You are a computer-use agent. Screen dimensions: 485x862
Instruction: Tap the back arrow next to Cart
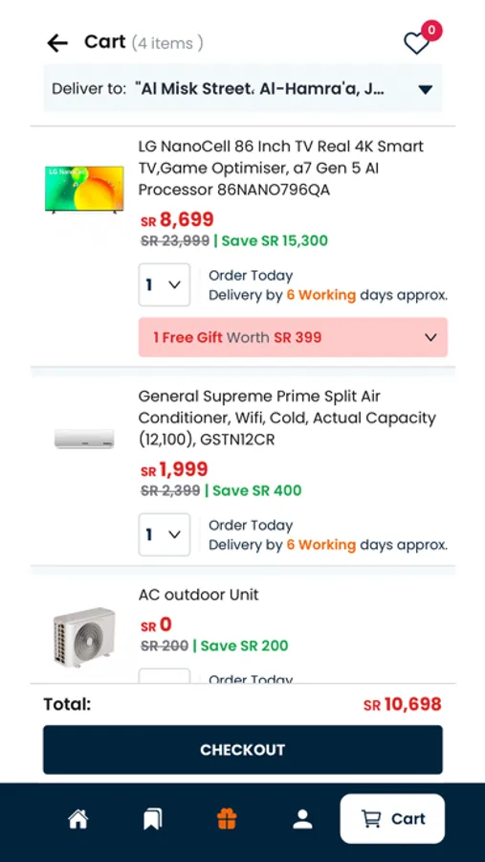point(57,43)
